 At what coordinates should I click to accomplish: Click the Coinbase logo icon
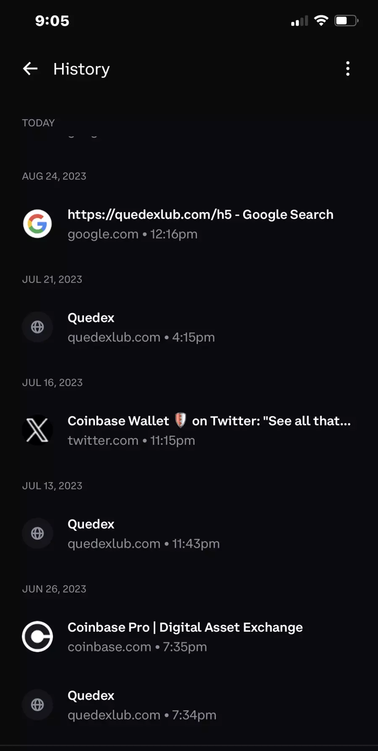coord(37,637)
